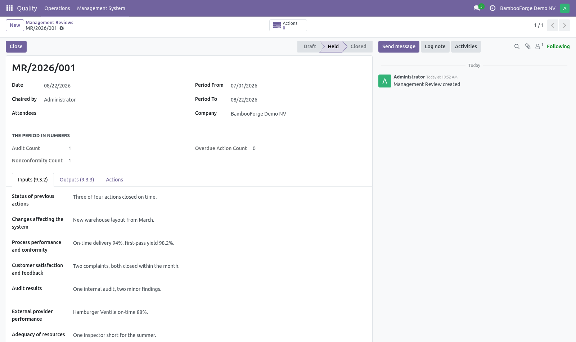The height and width of the screenshot is (342, 576).
Task: Click the Administrator avatar in chatter
Action: pyautogui.click(x=385, y=81)
